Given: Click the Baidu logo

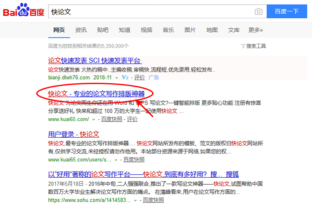Looking at the screenshot, I should (x=23, y=10).
